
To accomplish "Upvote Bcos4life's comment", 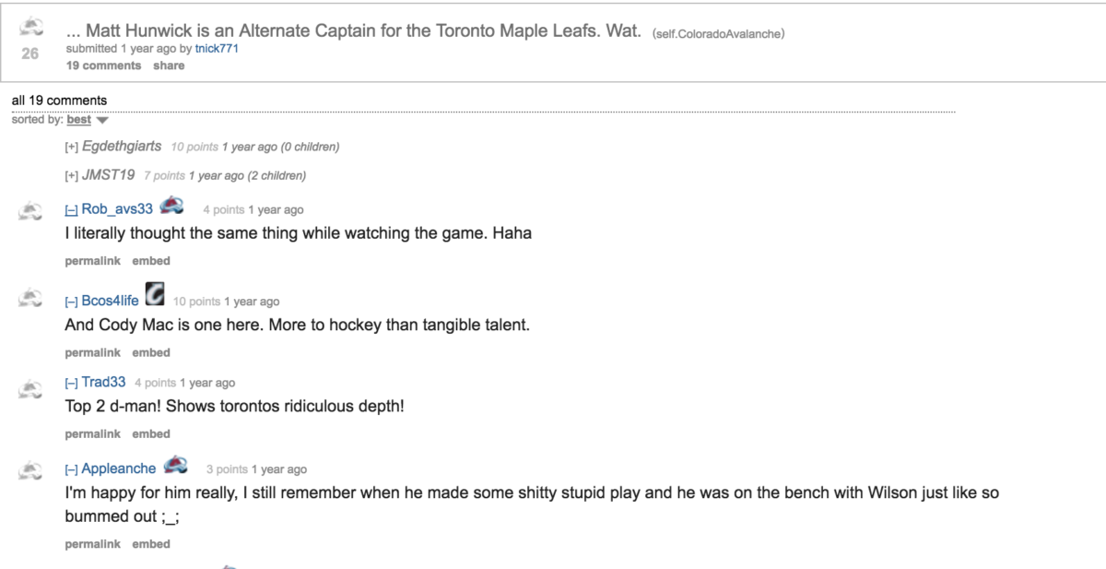I will pos(31,295).
